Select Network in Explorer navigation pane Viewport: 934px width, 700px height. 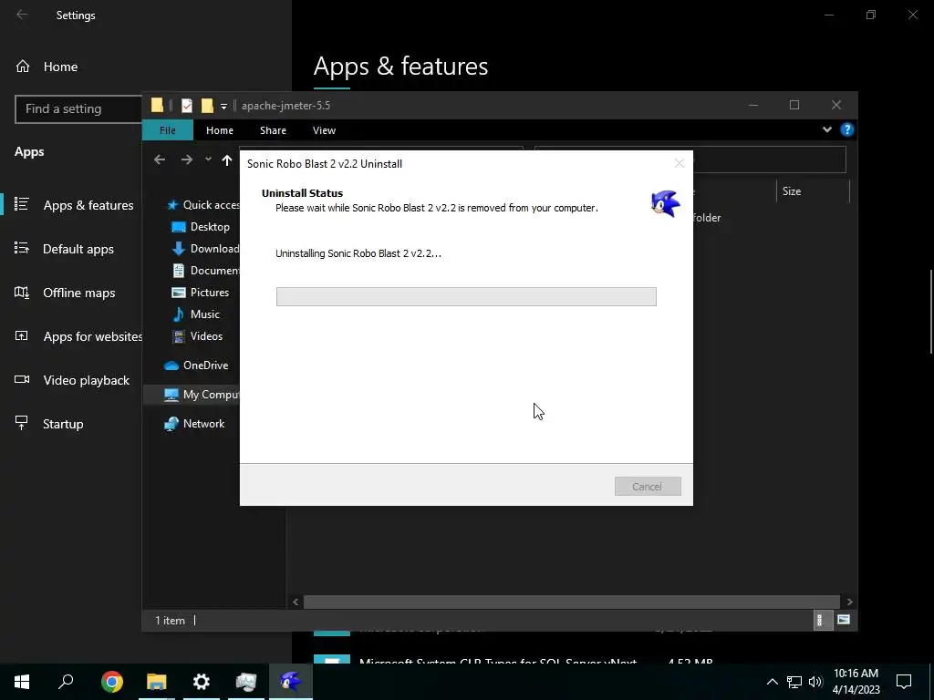tap(195, 424)
